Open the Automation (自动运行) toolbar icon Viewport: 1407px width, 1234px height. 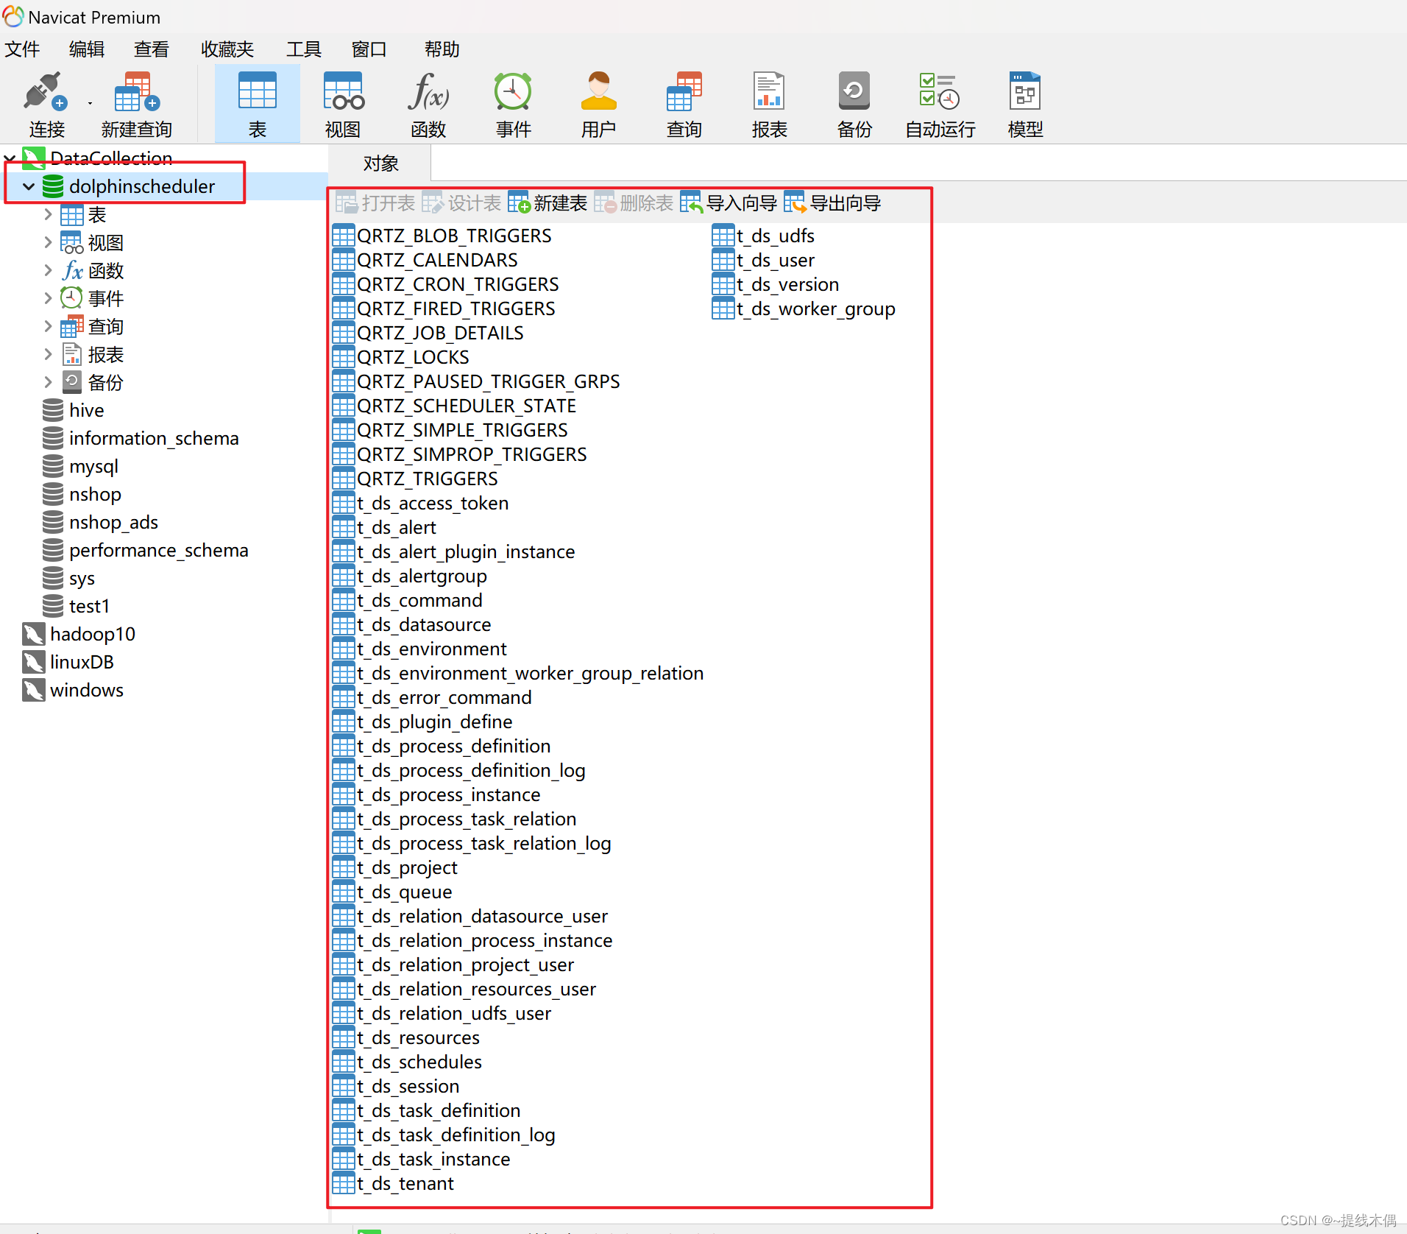pyautogui.click(x=940, y=105)
